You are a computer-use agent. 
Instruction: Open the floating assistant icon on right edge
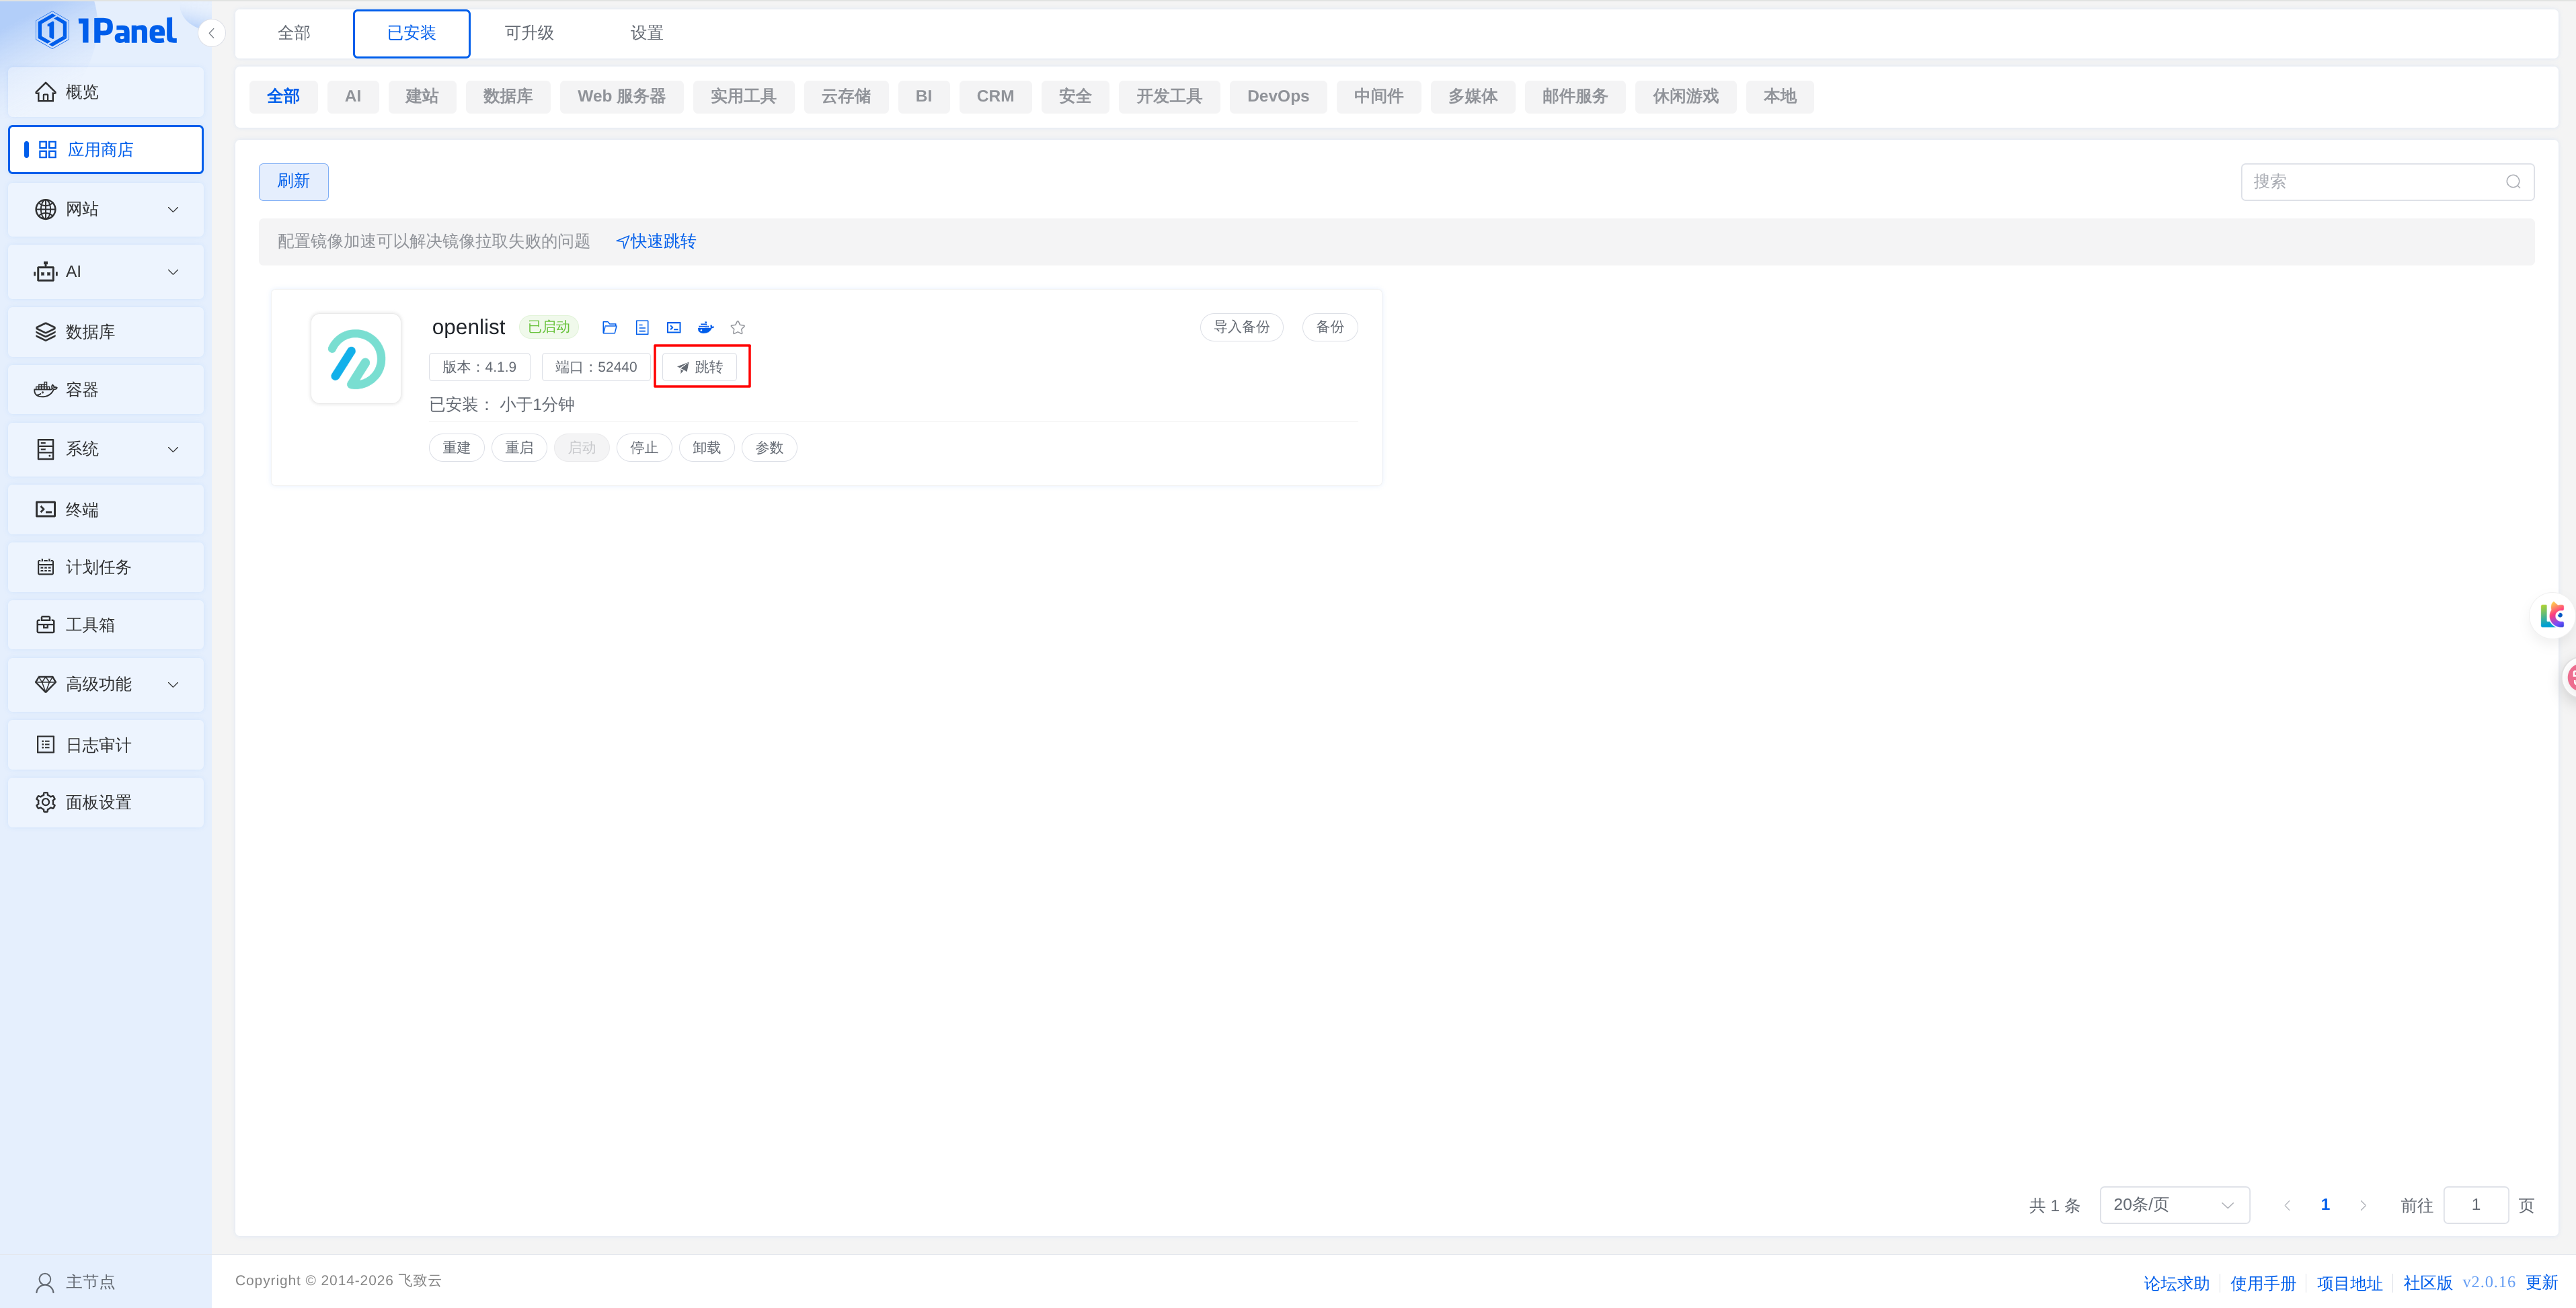pos(2553,614)
